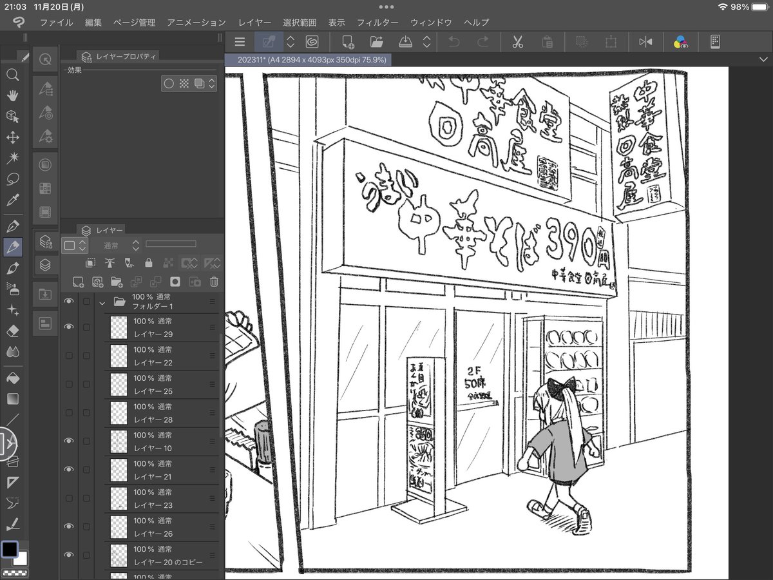Show レイヤー 23

(x=69, y=498)
